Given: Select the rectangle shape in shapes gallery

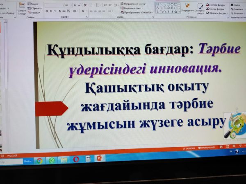Looking at the screenshot, I should point(169,4).
